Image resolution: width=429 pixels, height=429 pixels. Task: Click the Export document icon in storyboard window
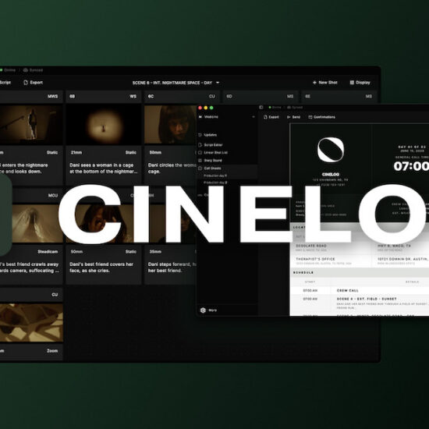26,83
